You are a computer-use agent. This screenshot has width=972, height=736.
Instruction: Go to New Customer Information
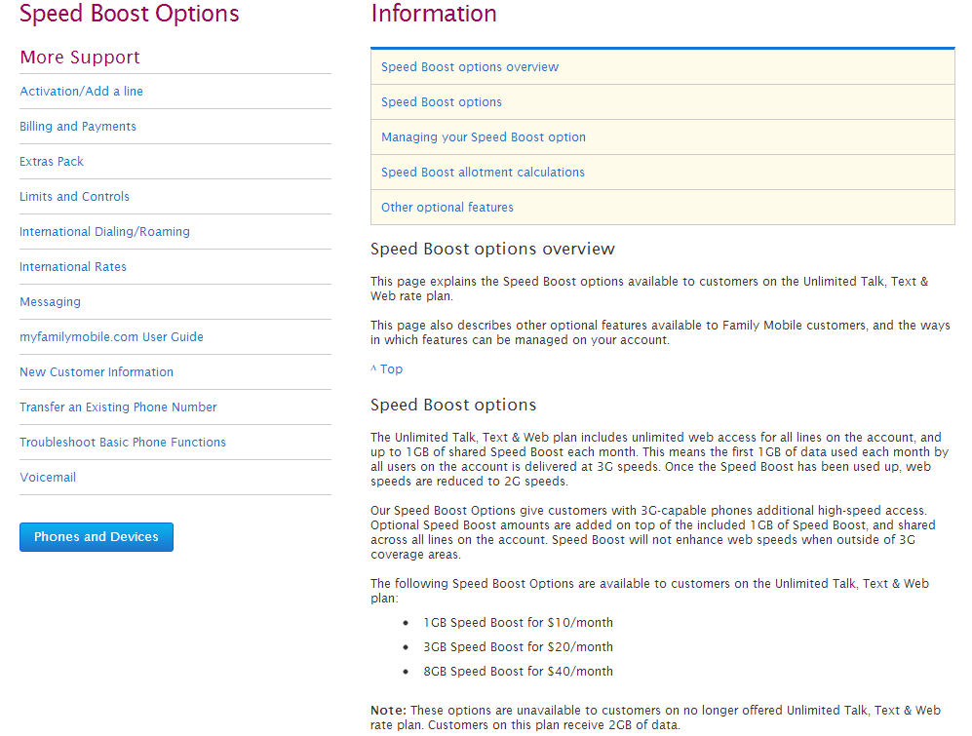97,372
